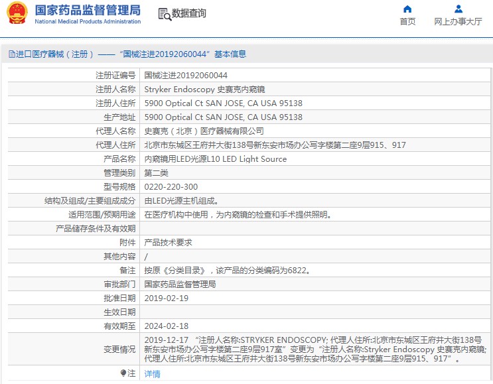The width and height of the screenshot is (493, 384).
Task: Click the 结构及组成/主要组成成分 label
Action: coord(90,200)
